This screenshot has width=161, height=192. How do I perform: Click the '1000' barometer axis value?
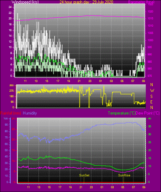151,40
